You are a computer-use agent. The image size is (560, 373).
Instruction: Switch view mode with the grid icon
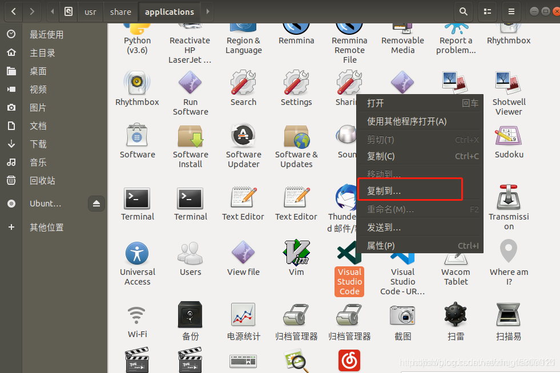(x=486, y=11)
